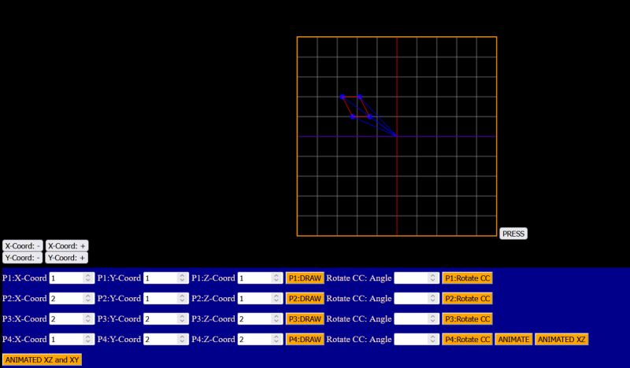Click the P4 Angle spinner arrows
This screenshot has height=368, width=630.
pyautogui.click(x=432, y=340)
